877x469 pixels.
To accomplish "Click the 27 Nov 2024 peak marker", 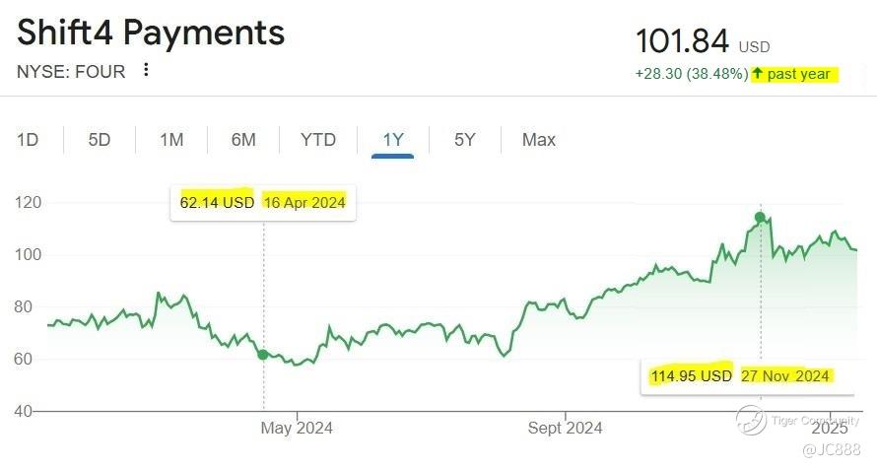I will pyautogui.click(x=760, y=218).
